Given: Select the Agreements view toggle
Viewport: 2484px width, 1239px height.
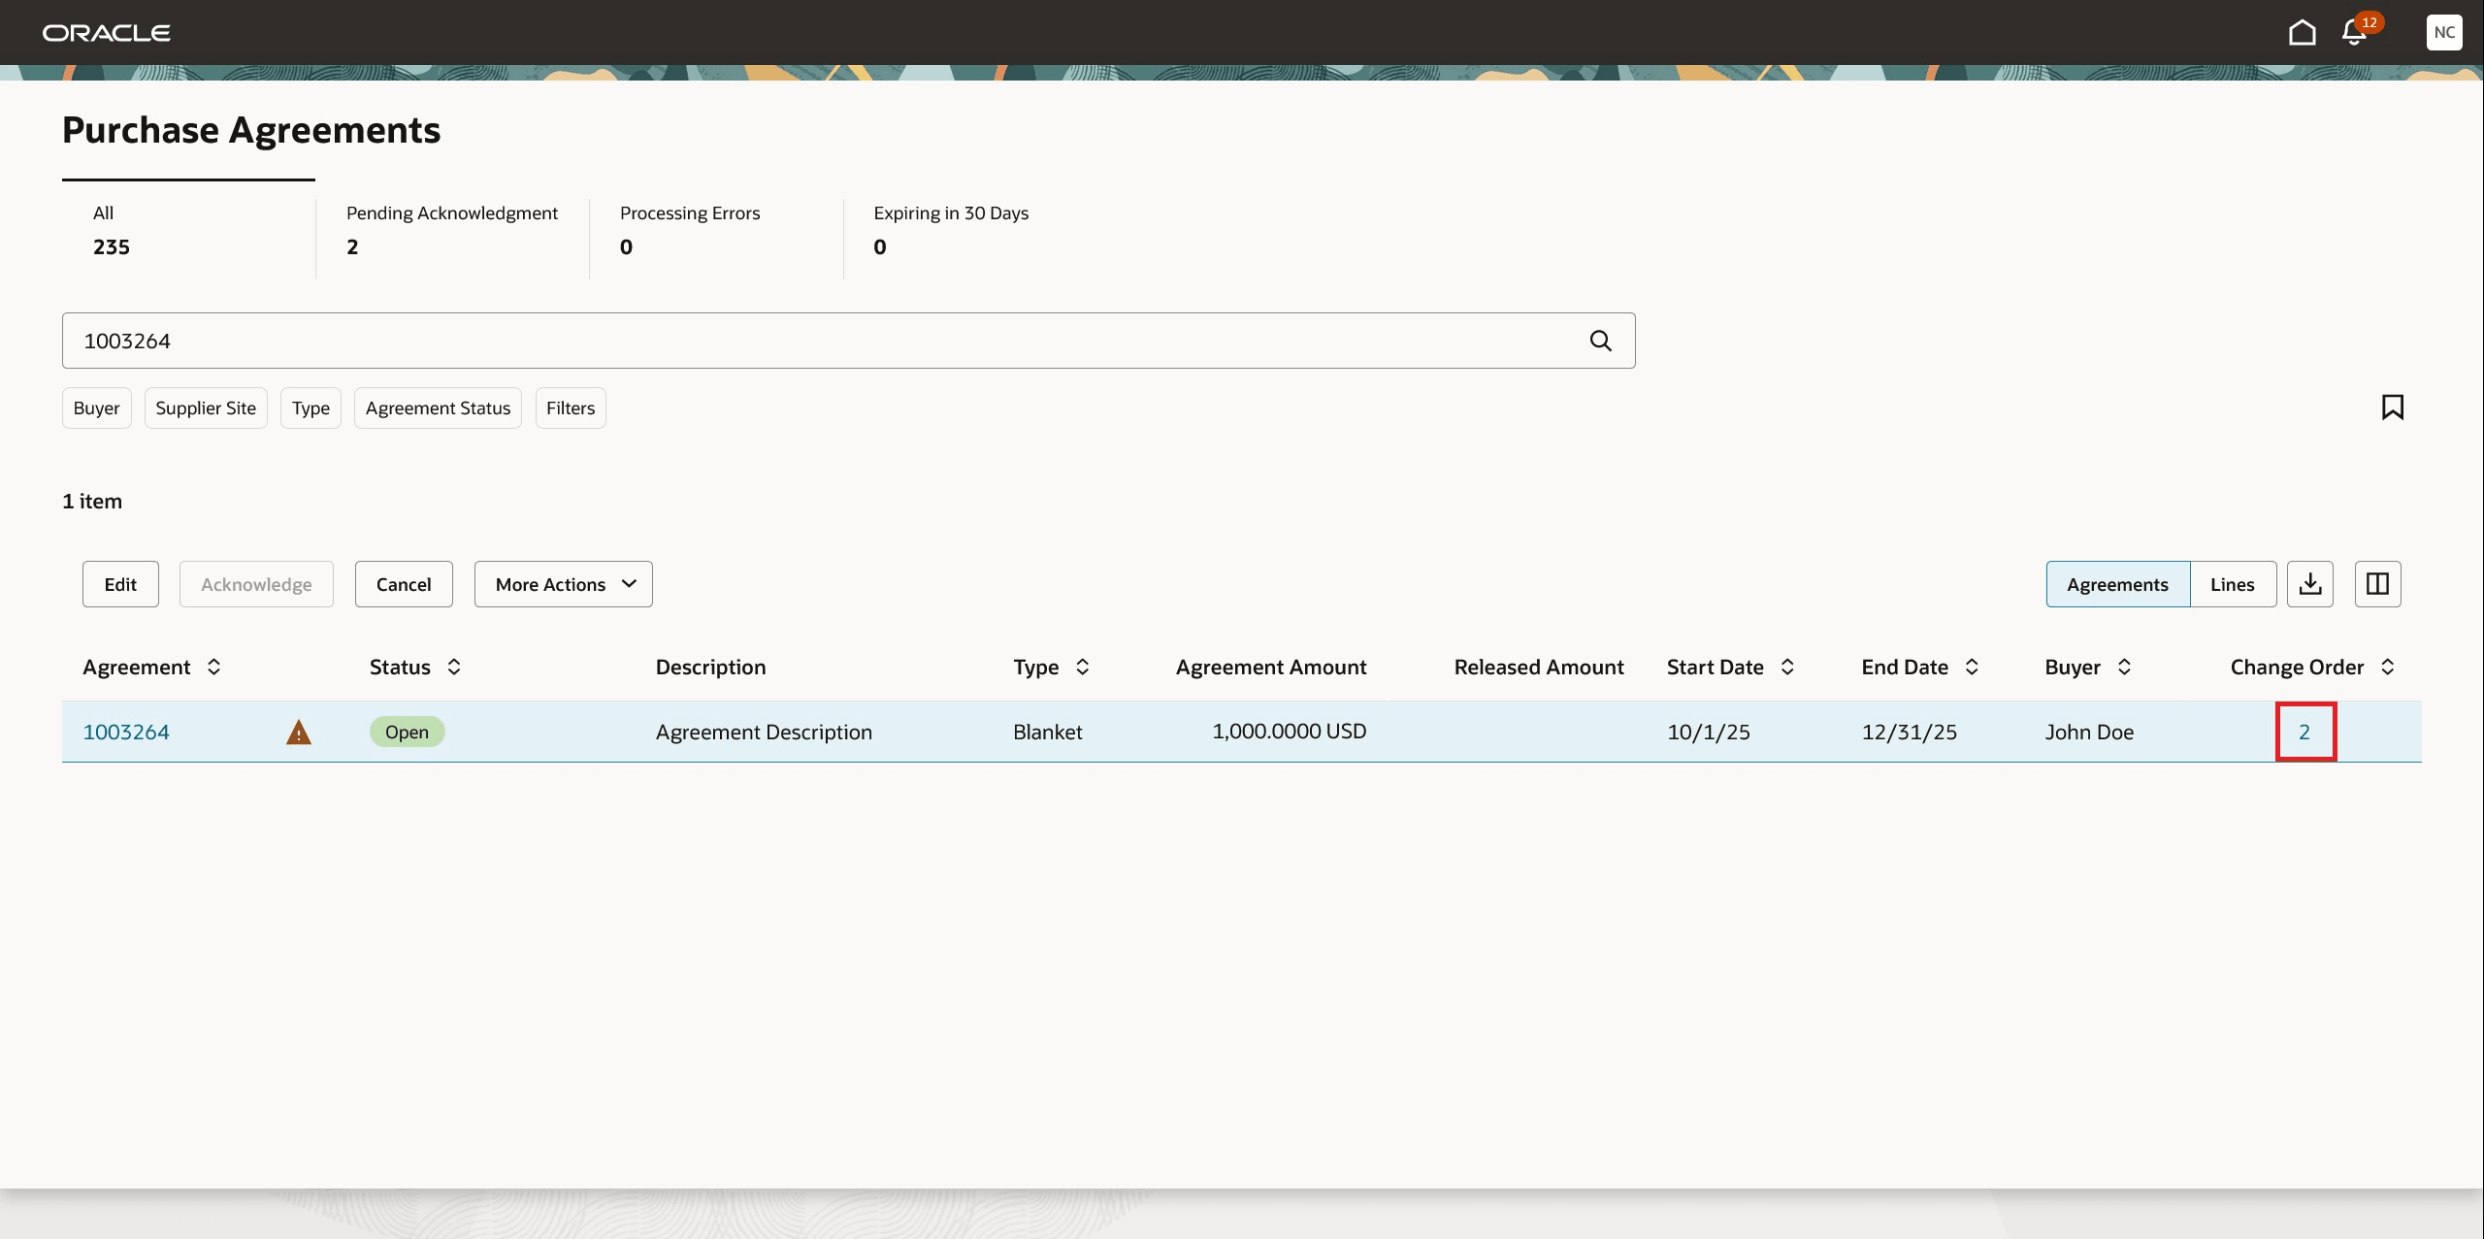Looking at the screenshot, I should tap(2118, 583).
